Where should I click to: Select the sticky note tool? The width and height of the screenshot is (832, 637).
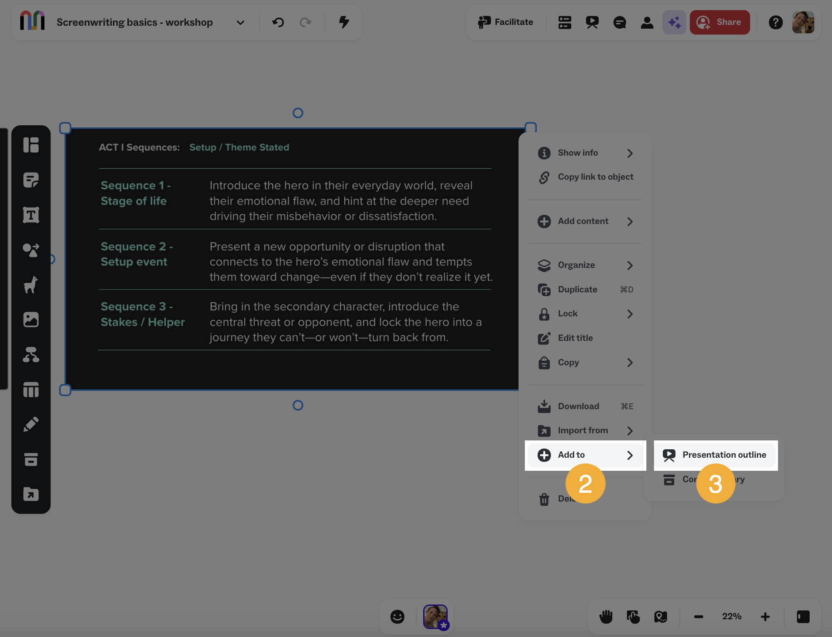(31, 180)
